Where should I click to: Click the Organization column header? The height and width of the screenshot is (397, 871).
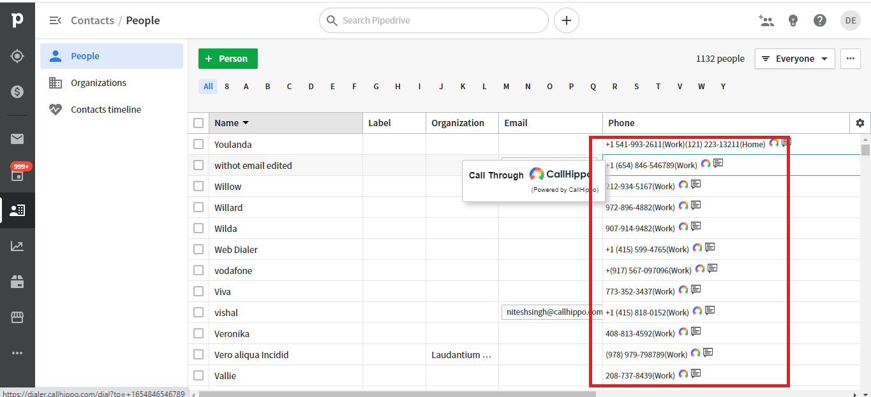click(x=462, y=123)
